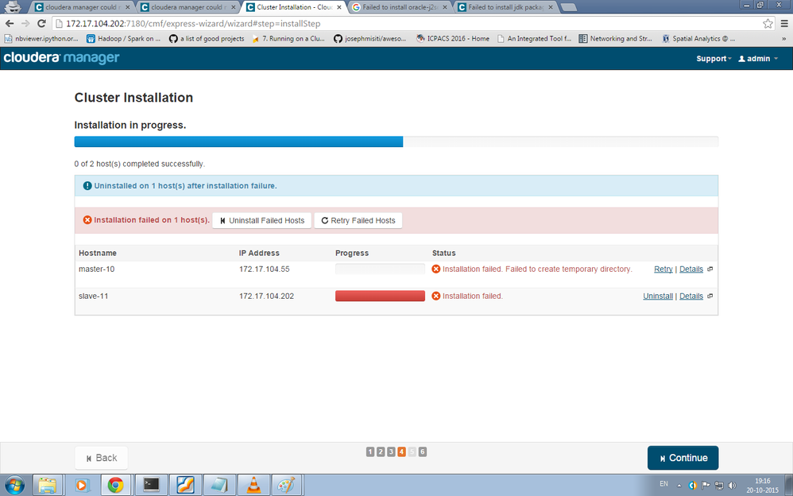The height and width of the screenshot is (496, 793).
Task: Click the network icon in system tray
Action: coord(718,485)
